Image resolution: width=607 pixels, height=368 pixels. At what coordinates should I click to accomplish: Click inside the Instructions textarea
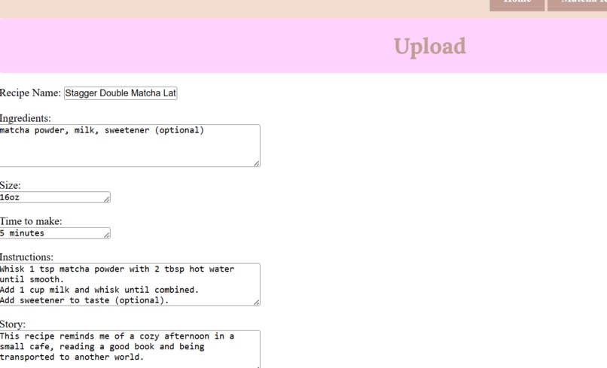[130, 284]
